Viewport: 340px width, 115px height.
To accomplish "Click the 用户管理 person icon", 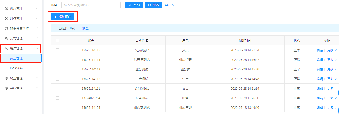I will tap(6, 48).
